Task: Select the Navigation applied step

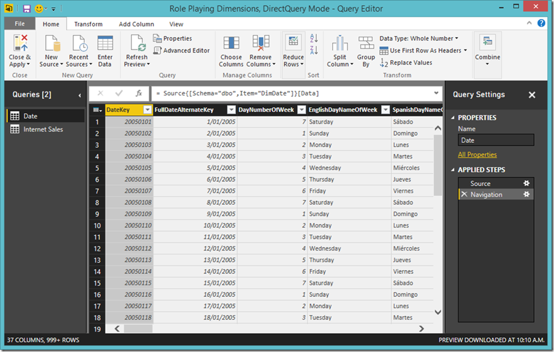Action: click(x=496, y=194)
